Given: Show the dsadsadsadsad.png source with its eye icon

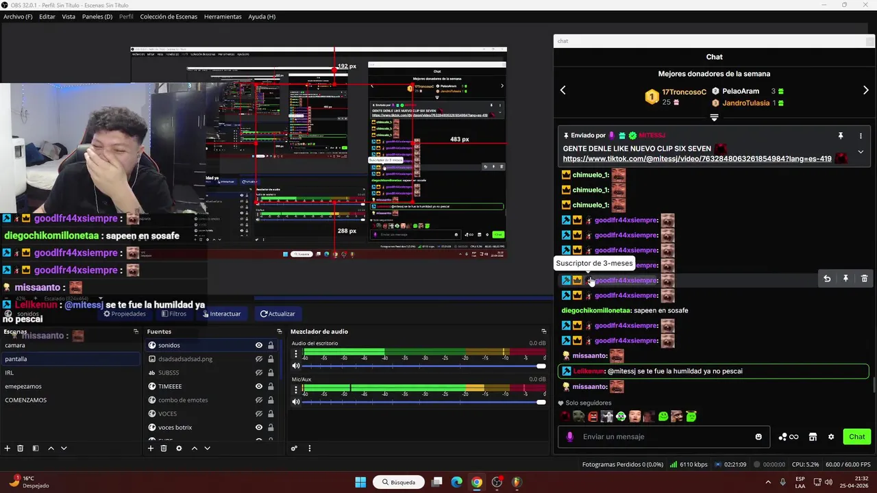Looking at the screenshot, I should 259,359.
